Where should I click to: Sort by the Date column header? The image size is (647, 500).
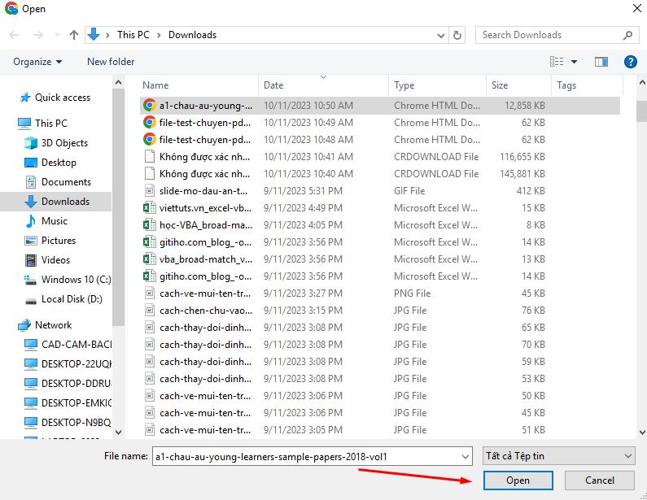pyautogui.click(x=324, y=85)
